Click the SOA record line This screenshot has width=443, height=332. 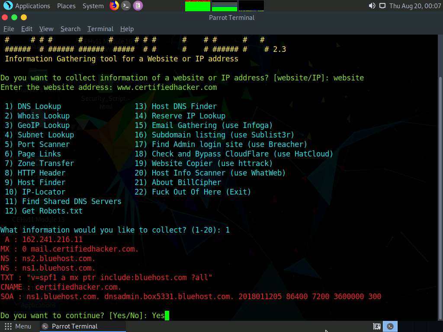(191, 297)
